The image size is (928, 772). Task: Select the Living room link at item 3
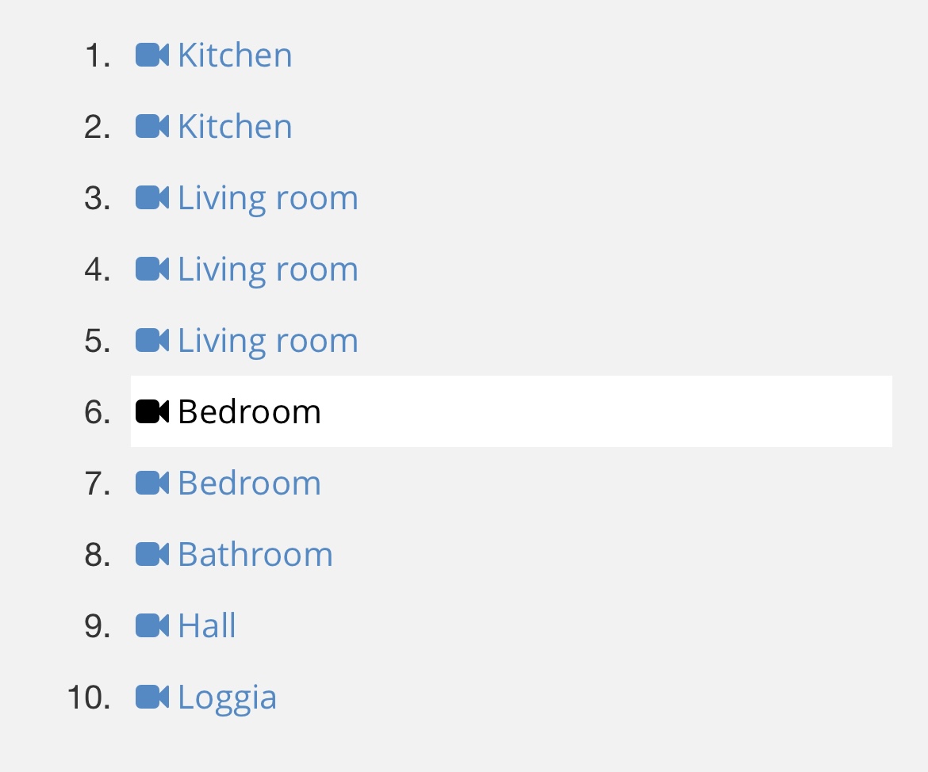point(268,199)
